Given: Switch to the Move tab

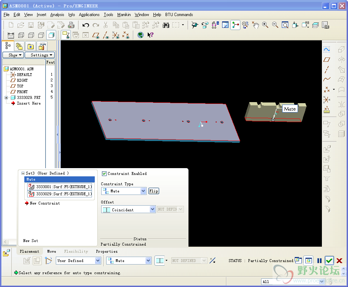Looking at the screenshot, I should (52, 251).
